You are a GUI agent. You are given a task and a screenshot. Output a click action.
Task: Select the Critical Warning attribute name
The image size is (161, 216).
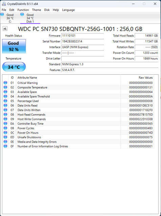27,83
